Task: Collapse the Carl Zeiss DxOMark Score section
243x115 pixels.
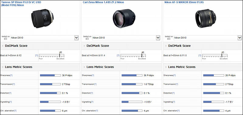Action: click(84, 46)
